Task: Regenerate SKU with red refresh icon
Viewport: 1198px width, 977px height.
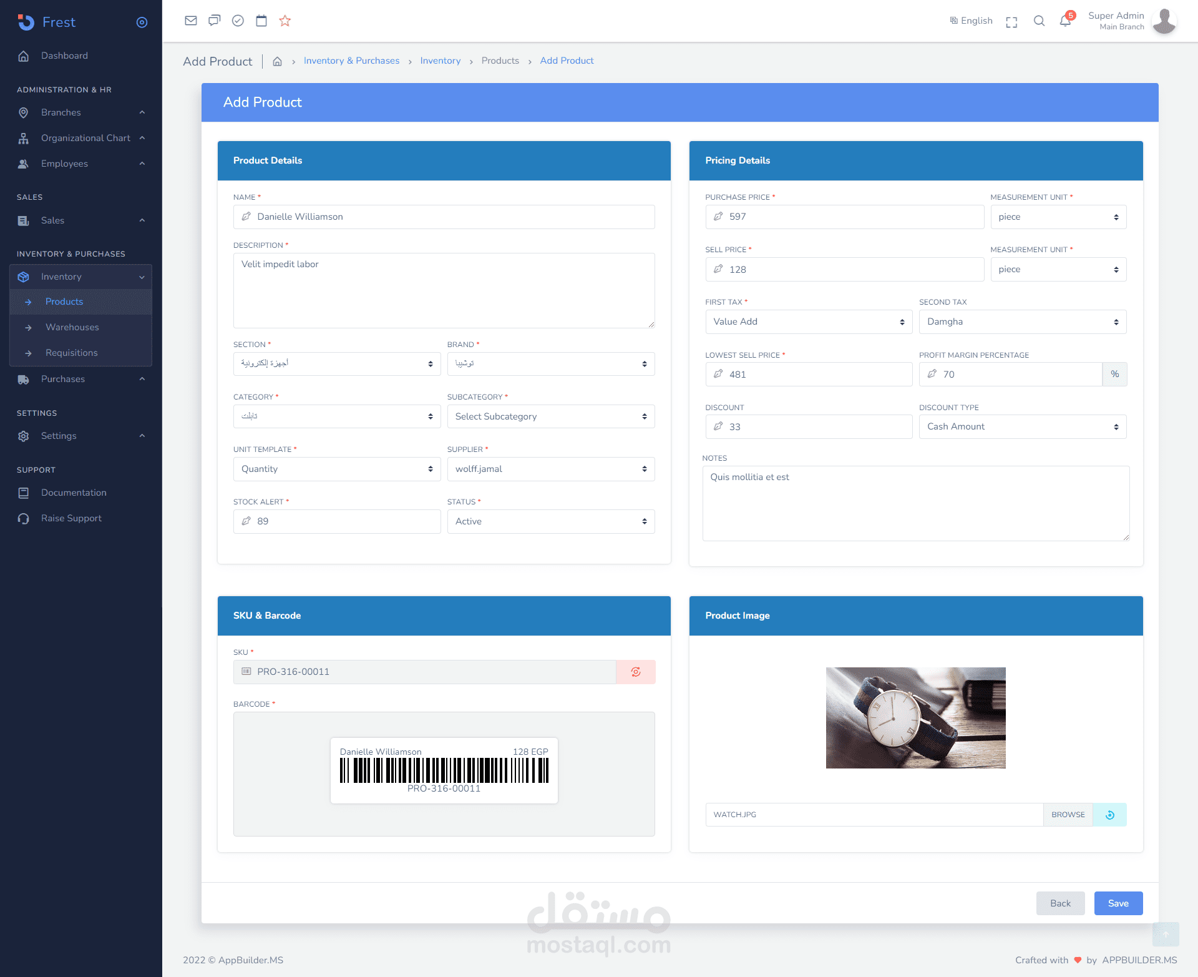Action: 635,672
